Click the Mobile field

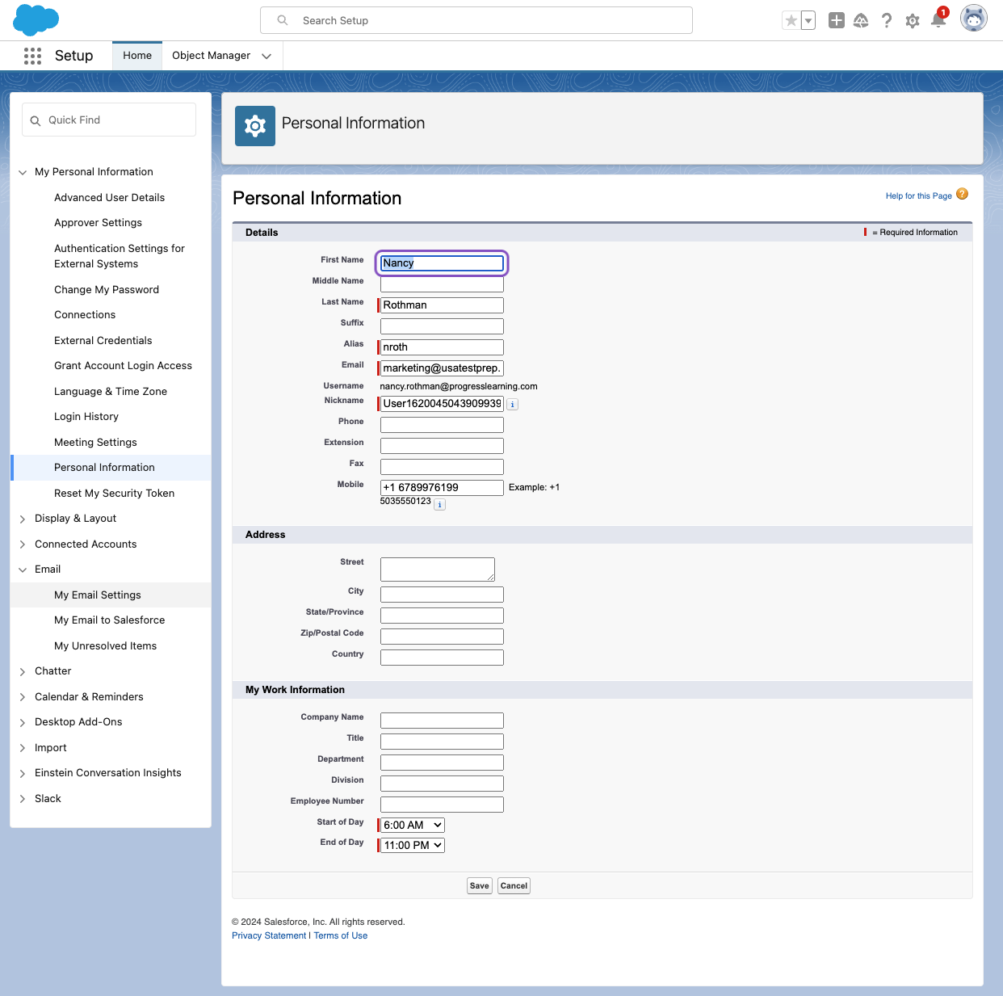442,488
